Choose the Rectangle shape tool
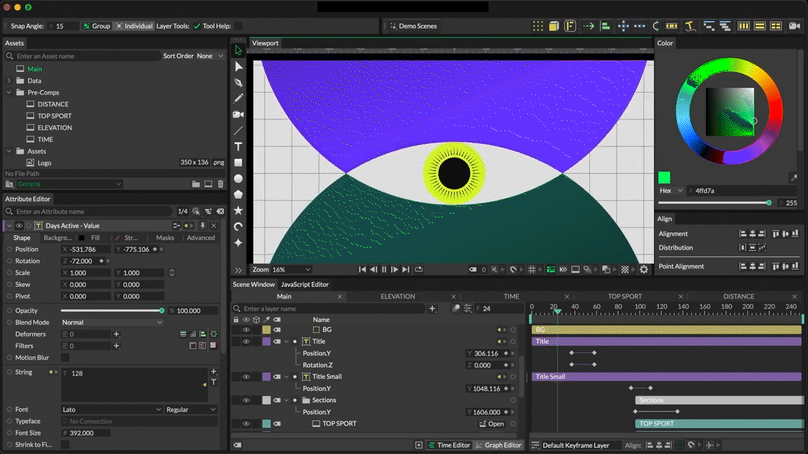The height and width of the screenshot is (454, 808). click(x=238, y=163)
